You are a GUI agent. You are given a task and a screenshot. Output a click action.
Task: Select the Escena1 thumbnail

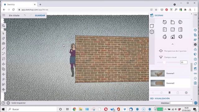point(158,73)
